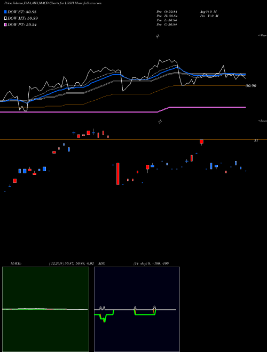
Task: Click the 'Avg V: 0 M' volume text
Action: (209, 12)
